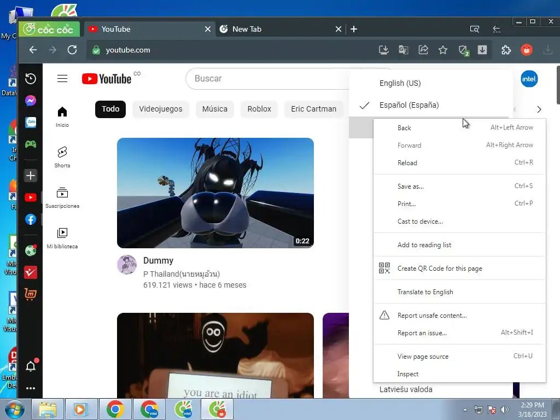Select the Eric Cartman filter chip
This screenshot has height=420, width=560.
pyautogui.click(x=313, y=109)
